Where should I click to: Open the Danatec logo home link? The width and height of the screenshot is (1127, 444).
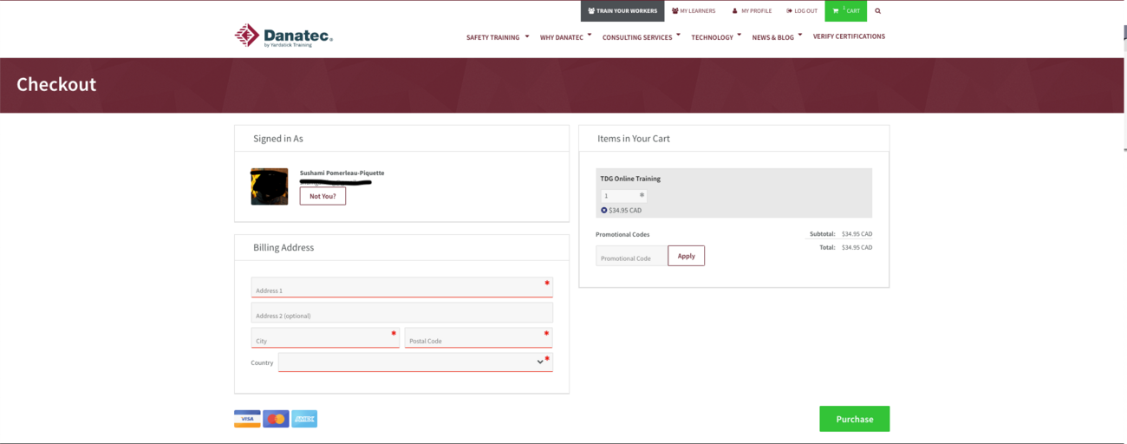[x=283, y=36]
